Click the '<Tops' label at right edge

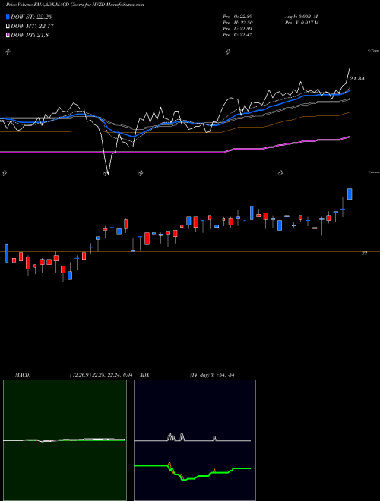(374, 51)
